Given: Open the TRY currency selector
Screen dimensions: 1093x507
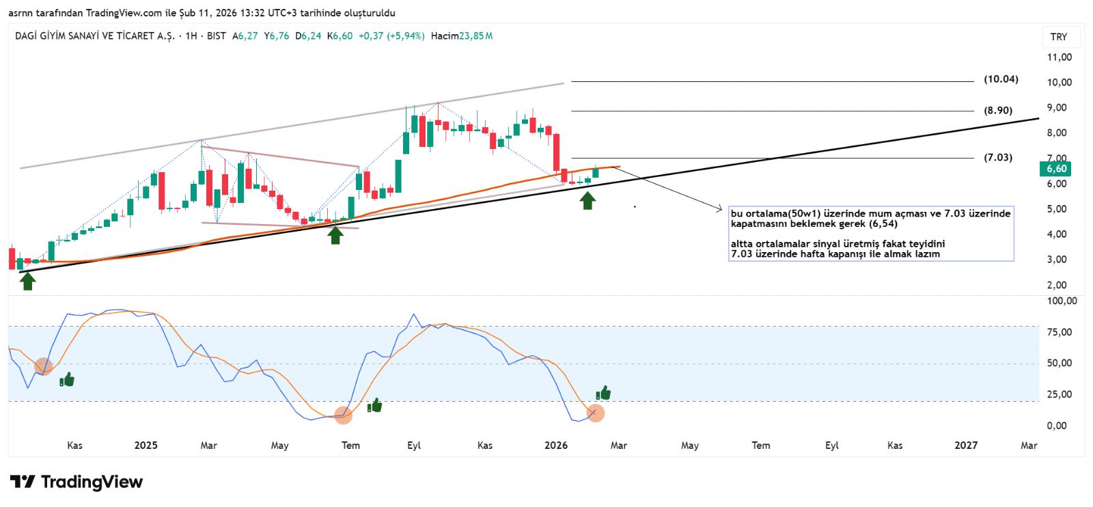Looking at the screenshot, I should point(1058,37).
